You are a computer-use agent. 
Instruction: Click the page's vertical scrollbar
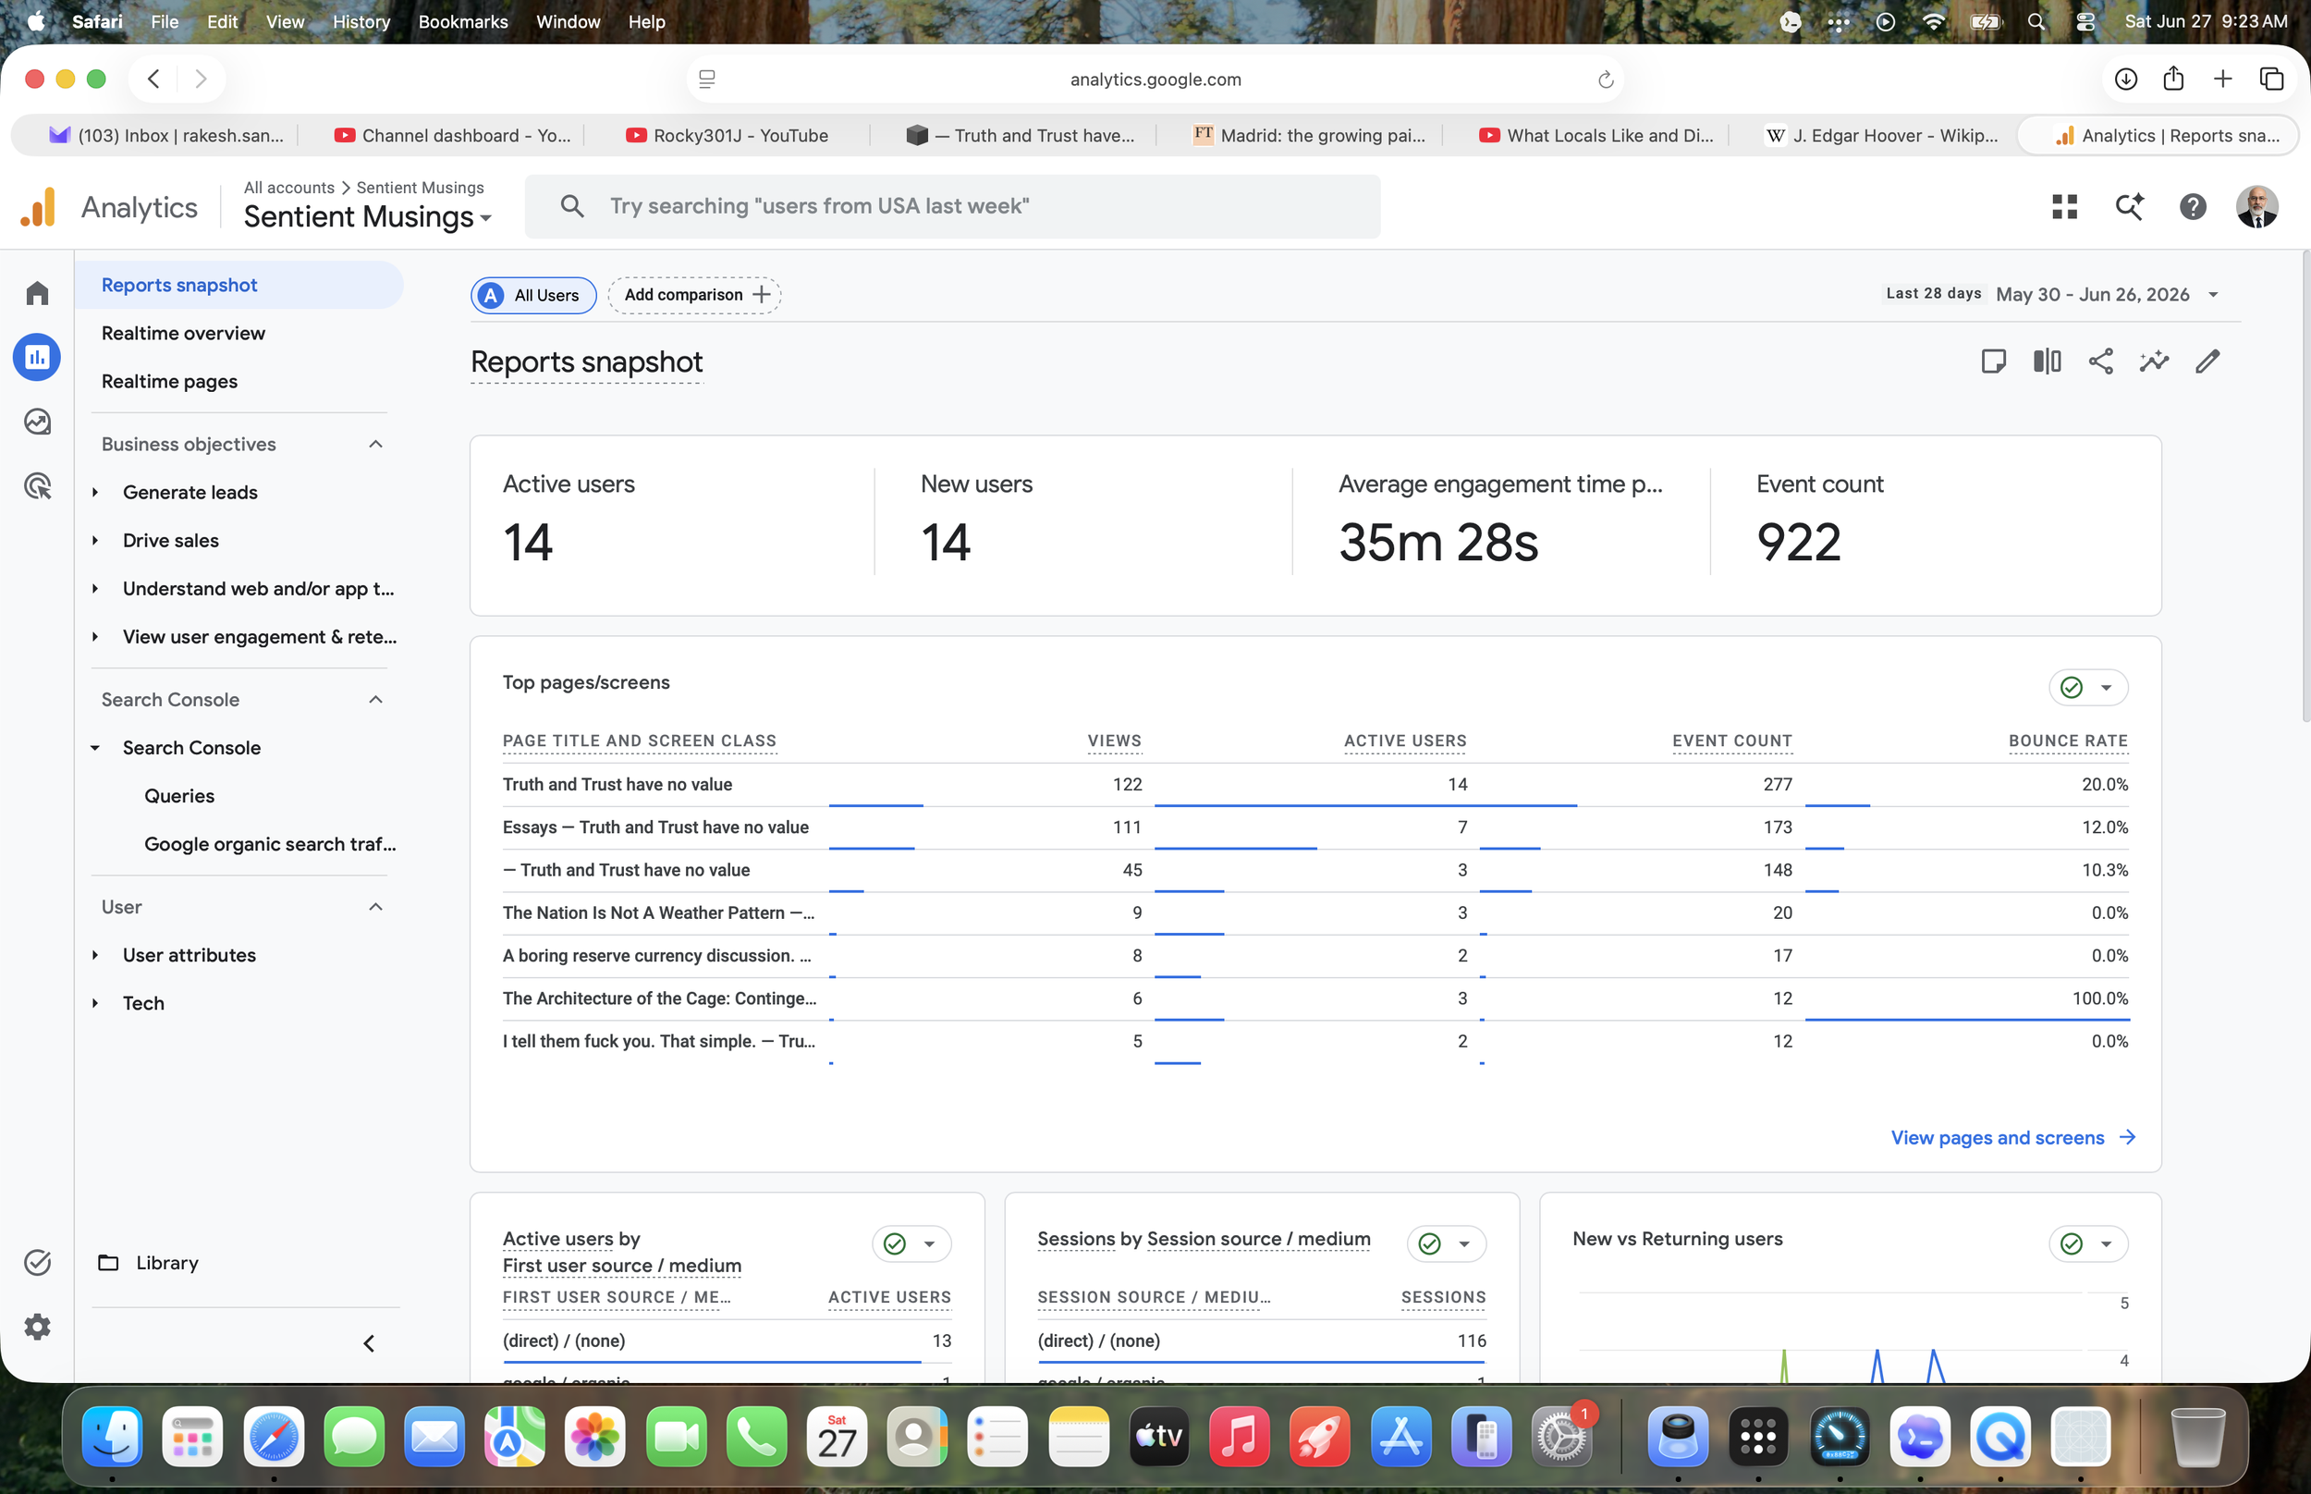pyautogui.click(x=2305, y=487)
